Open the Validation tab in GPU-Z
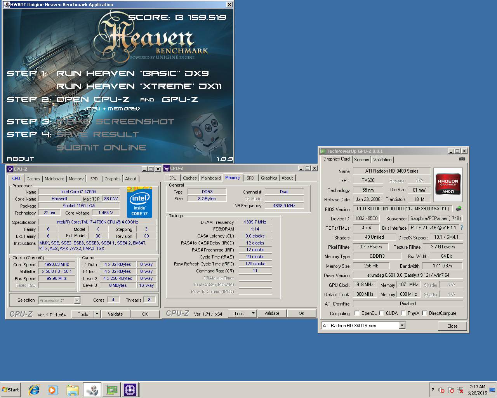Image resolution: width=497 pixels, height=398 pixels. [x=382, y=160]
